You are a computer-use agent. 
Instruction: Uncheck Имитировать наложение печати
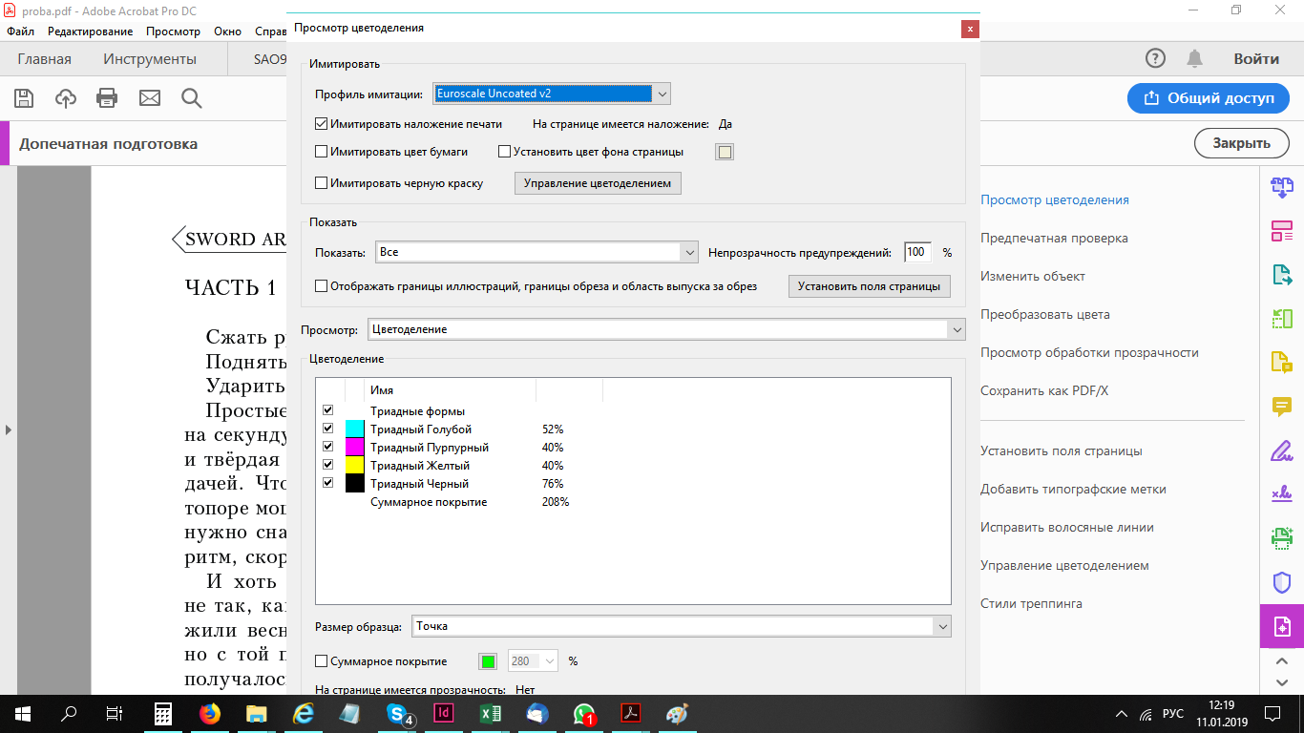[x=322, y=123]
